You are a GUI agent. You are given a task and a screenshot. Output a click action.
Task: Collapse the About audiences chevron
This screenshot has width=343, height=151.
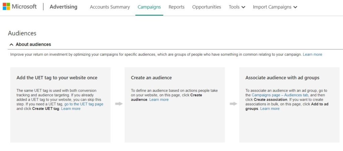coord(11,45)
